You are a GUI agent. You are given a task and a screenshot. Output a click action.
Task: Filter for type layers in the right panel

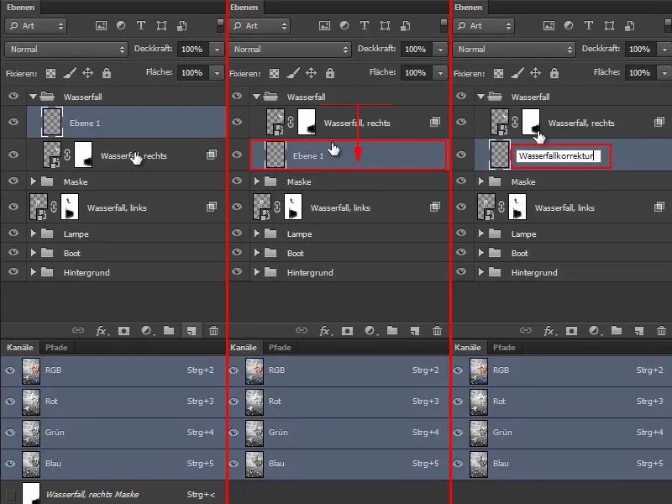pyautogui.click(x=589, y=26)
